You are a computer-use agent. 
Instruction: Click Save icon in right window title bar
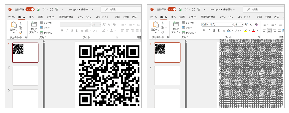pos(180,9)
